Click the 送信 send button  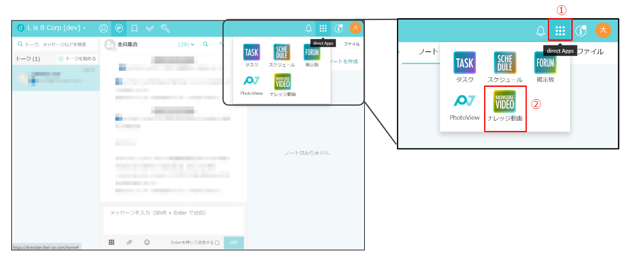click(234, 243)
